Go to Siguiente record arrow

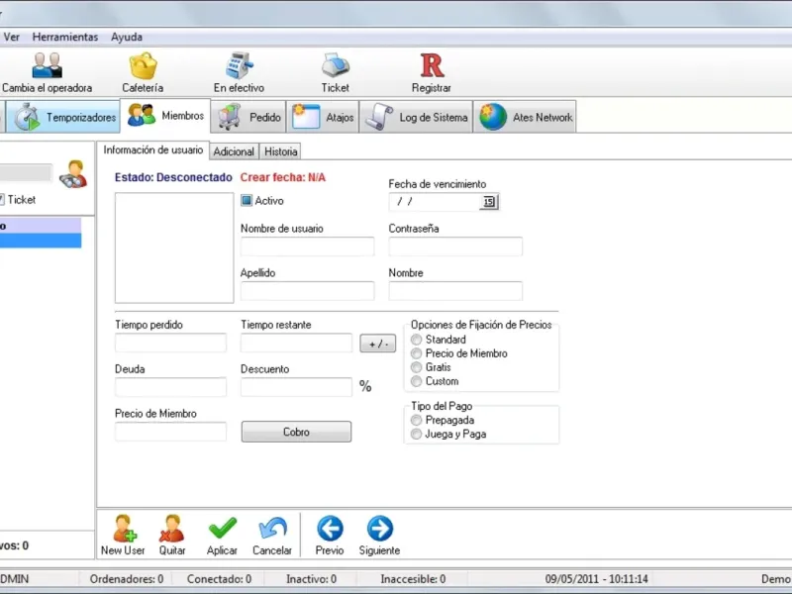coord(380,529)
